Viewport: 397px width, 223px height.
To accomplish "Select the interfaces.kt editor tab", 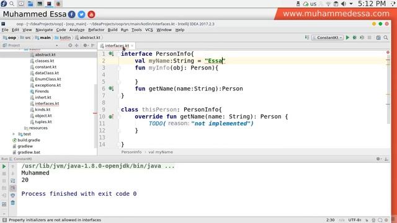I will [x=117, y=46].
